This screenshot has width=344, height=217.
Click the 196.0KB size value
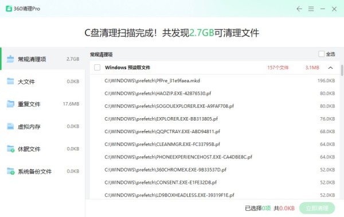click(326, 80)
